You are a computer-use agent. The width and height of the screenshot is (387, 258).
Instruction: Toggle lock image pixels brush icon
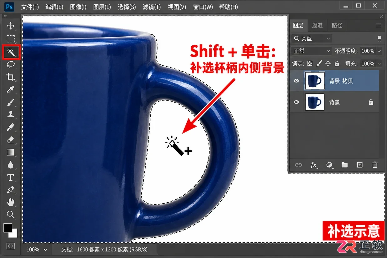pyautogui.click(x=319, y=63)
